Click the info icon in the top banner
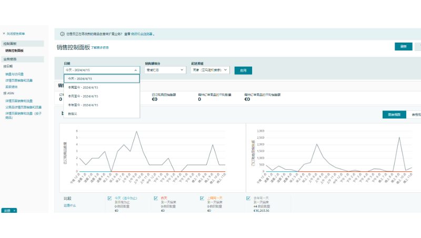Viewport: 421px width, 238px height. [62, 34]
